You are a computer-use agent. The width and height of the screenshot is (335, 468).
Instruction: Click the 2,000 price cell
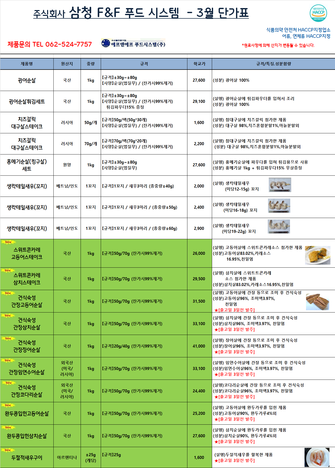coord(199,186)
